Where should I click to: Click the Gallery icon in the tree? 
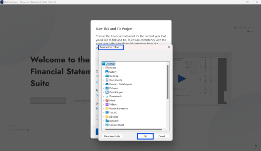tap(107, 72)
